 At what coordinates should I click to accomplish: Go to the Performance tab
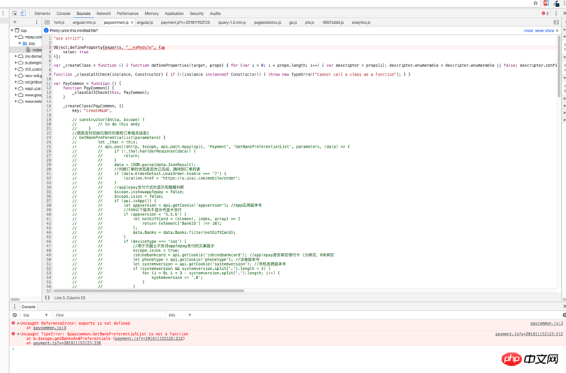coord(127,13)
